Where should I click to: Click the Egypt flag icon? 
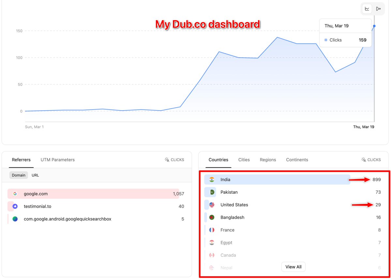(x=212, y=242)
